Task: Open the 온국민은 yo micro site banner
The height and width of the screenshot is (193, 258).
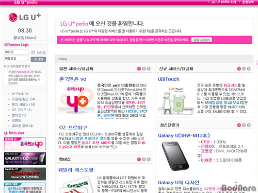Action: 25,144
